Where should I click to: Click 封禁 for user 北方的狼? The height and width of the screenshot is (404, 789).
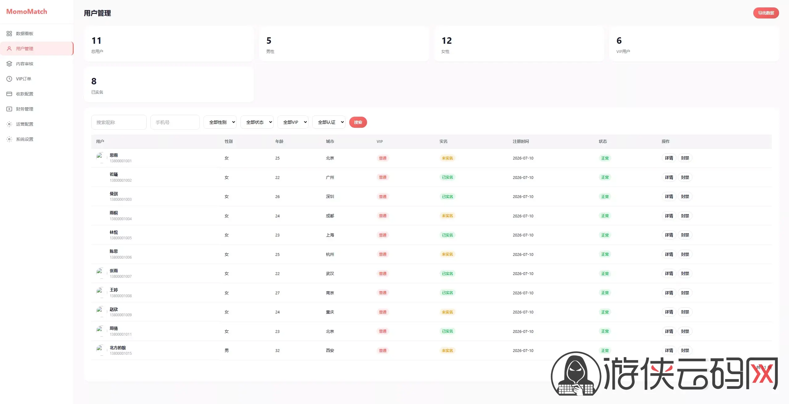(x=685, y=350)
